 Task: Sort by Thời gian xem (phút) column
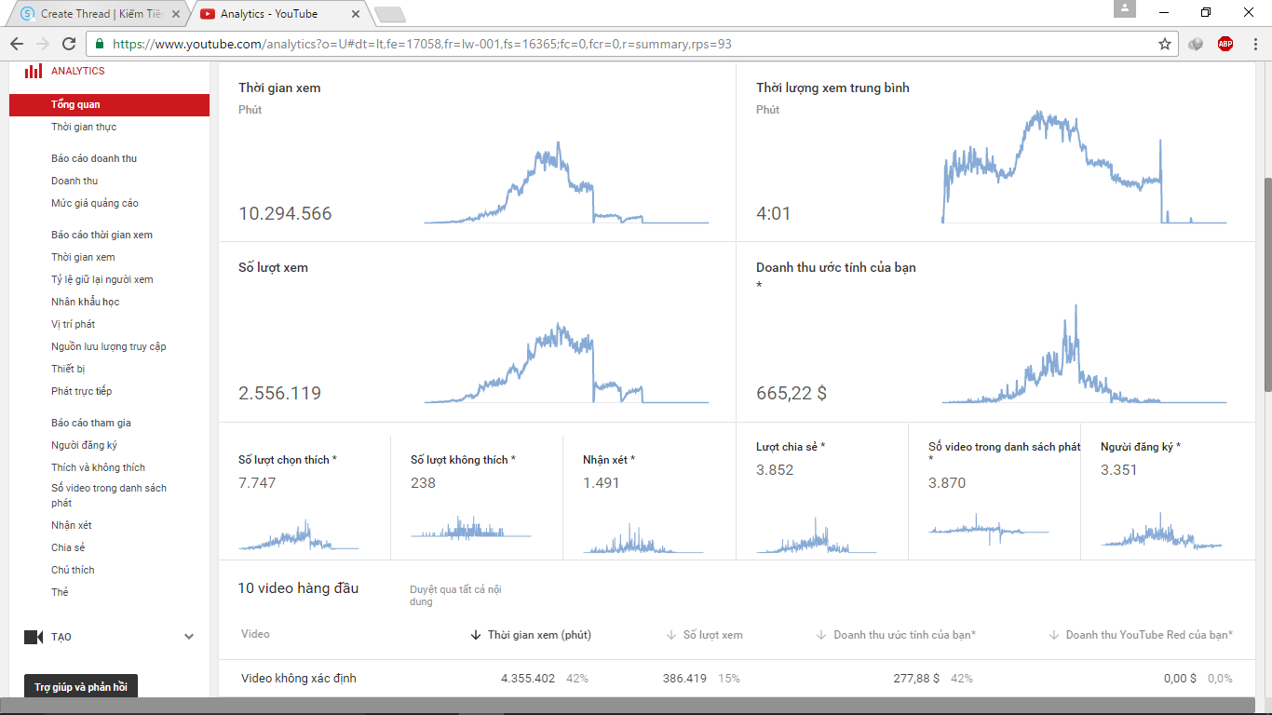point(532,635)
